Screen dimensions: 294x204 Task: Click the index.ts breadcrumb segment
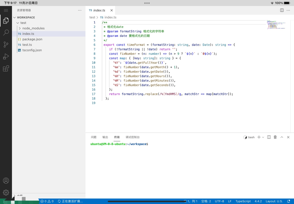click(x=108, y=17)
